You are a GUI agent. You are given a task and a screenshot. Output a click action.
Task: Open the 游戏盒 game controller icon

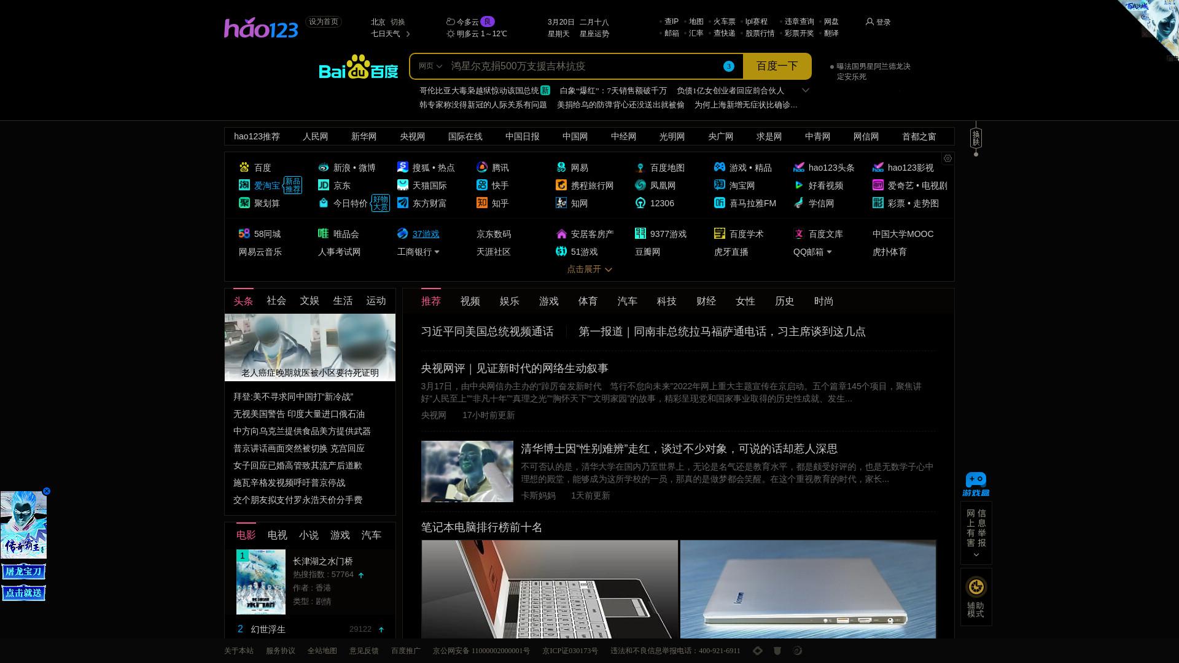click(976, 484)
